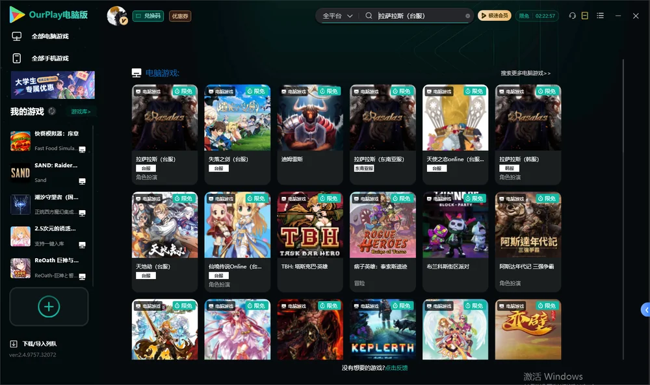Click the 限免 timer badge

tap(537, 16)
